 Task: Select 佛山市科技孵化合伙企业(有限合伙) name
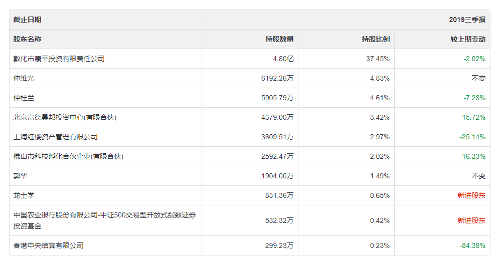(68, 156)
